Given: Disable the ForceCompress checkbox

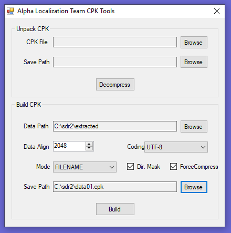Looking at the screenshot, I should tap(173, 167).
